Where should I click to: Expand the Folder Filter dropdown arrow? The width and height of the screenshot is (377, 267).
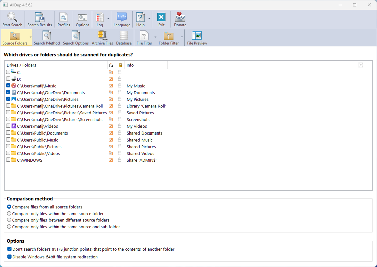pyautogui.click(x=182, y=37)
